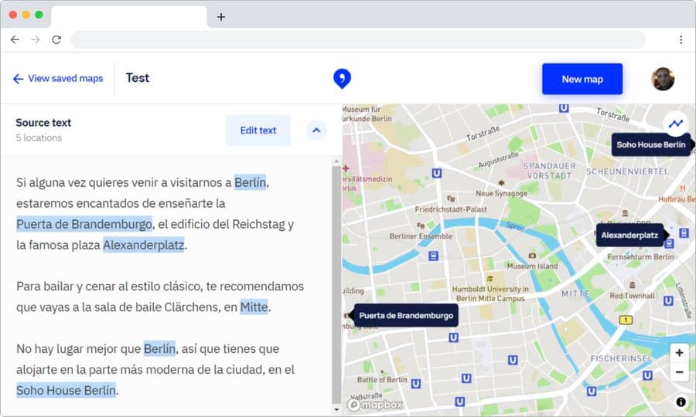This screenshot has height=417, width=696.
Task: Open map attribution info icon
Action: (681, 402)
